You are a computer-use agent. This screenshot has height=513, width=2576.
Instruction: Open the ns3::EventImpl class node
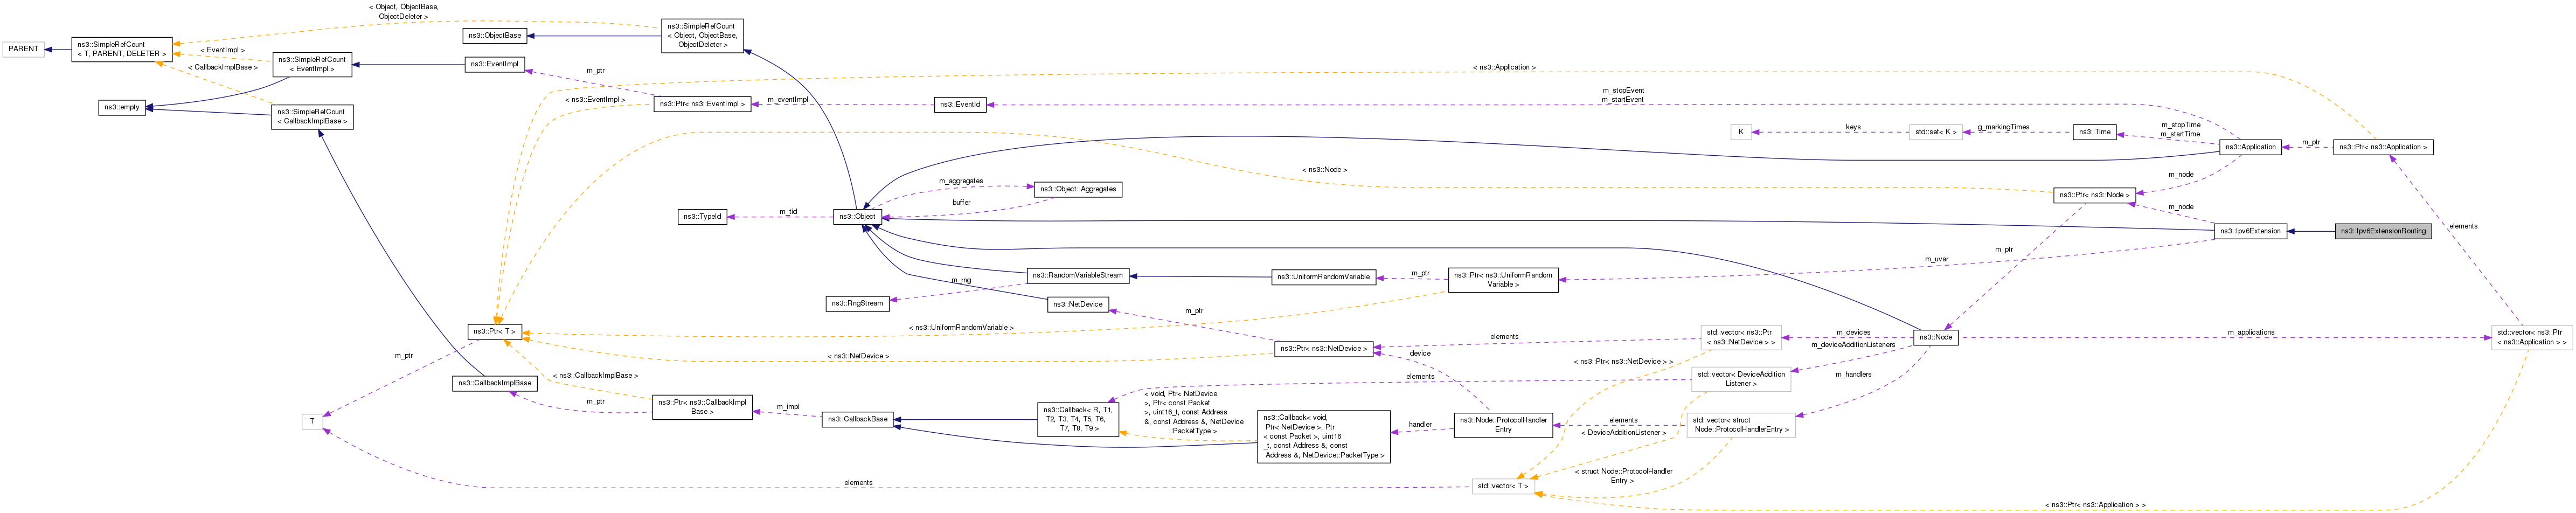point(494,64)
